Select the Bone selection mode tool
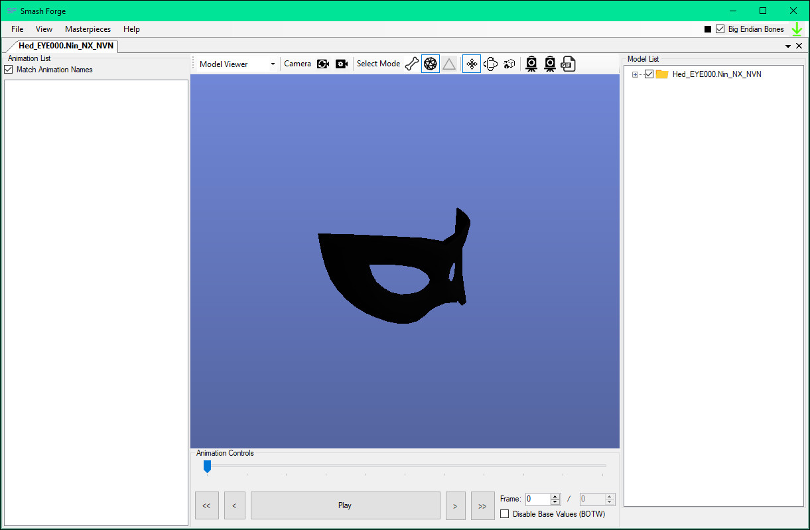The width and height of the screenshot is (810, 530). (411, 63)
